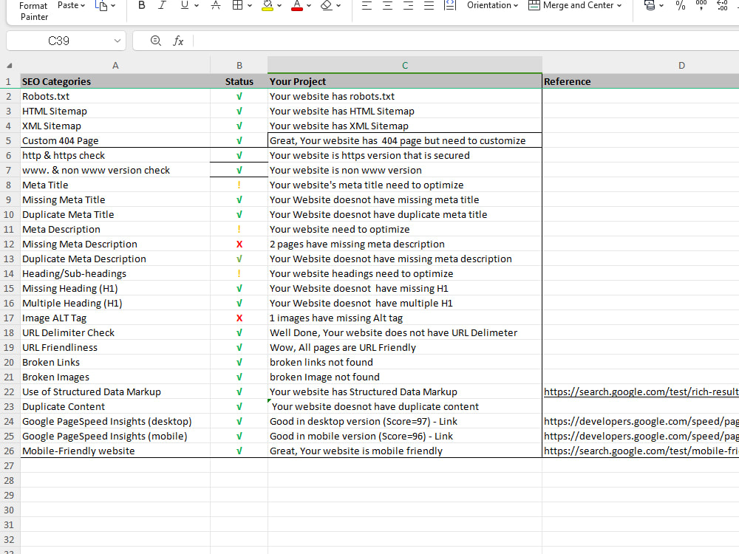Open the Name Box dropdown arrow
Screen dimensions: 739x554
(118, 41)
